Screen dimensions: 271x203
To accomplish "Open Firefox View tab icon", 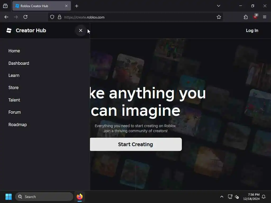I will (5, 6).
